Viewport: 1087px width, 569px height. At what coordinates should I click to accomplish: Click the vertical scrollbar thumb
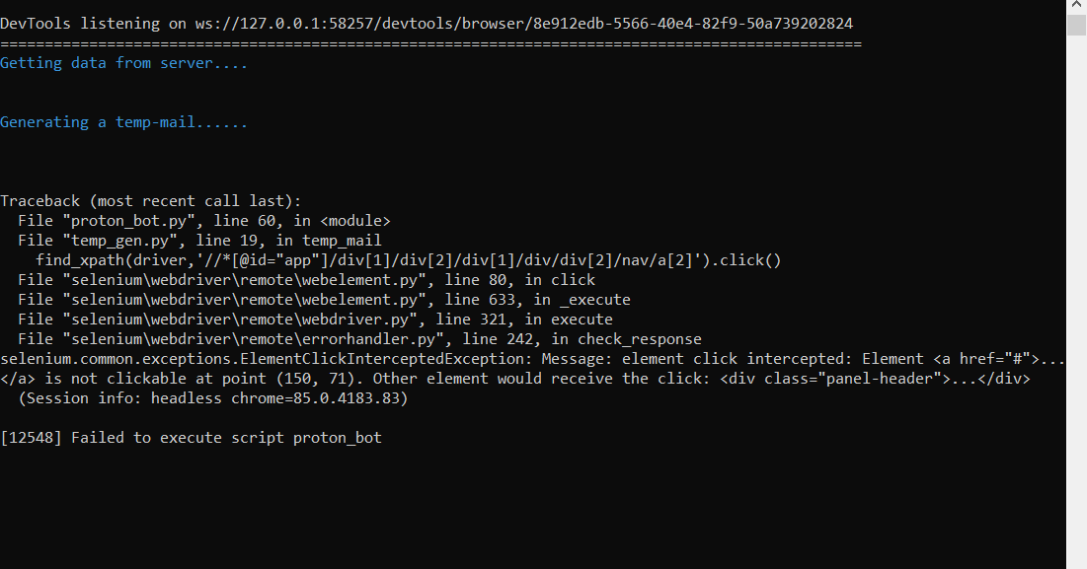1076,25
